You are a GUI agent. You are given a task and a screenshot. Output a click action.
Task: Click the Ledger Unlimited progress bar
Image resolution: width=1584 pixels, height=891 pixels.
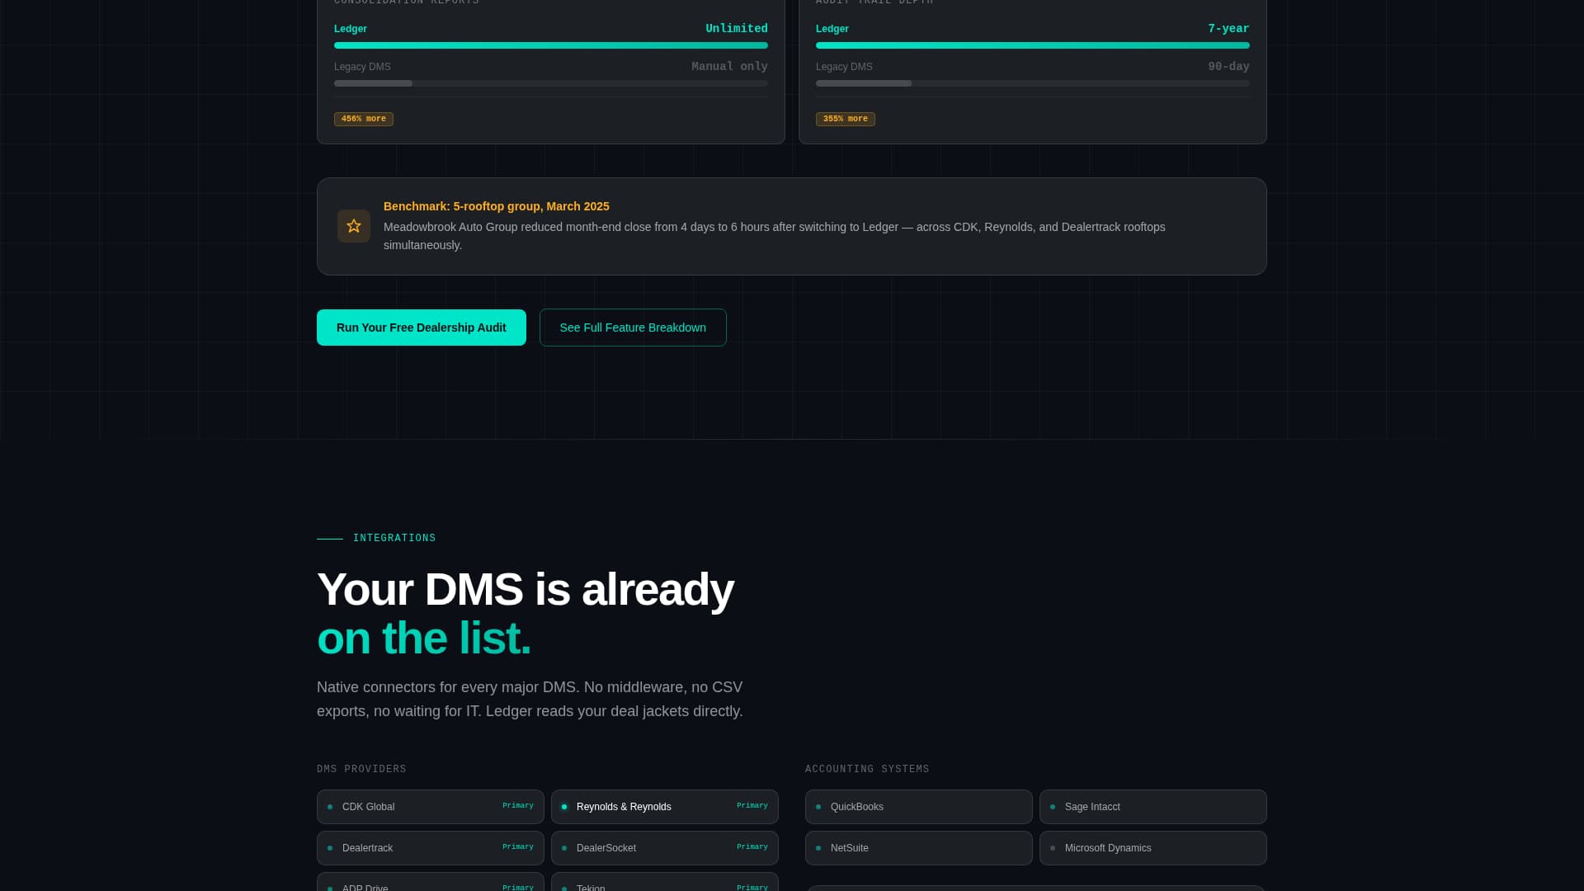(551, 45)
